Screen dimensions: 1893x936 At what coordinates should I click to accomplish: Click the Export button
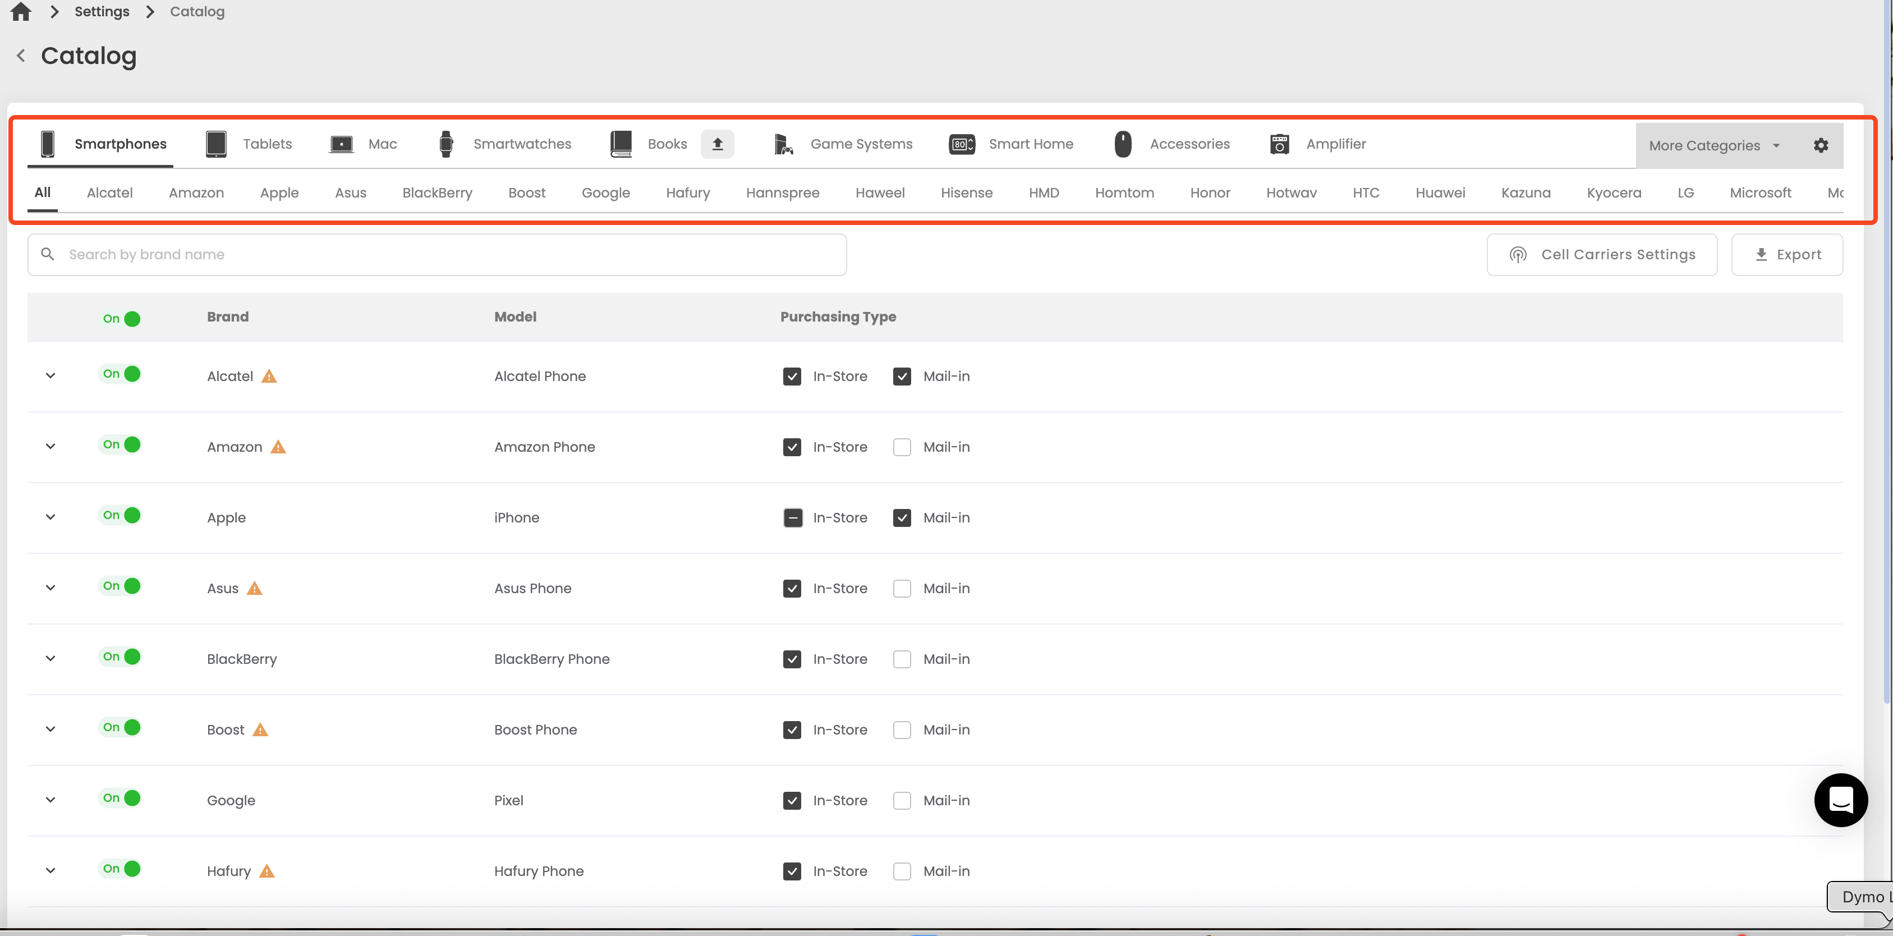(x=1787, y=254)
